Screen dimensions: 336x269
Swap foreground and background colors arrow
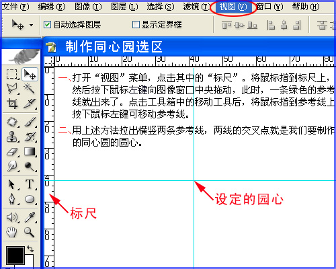tap(30, 249)
